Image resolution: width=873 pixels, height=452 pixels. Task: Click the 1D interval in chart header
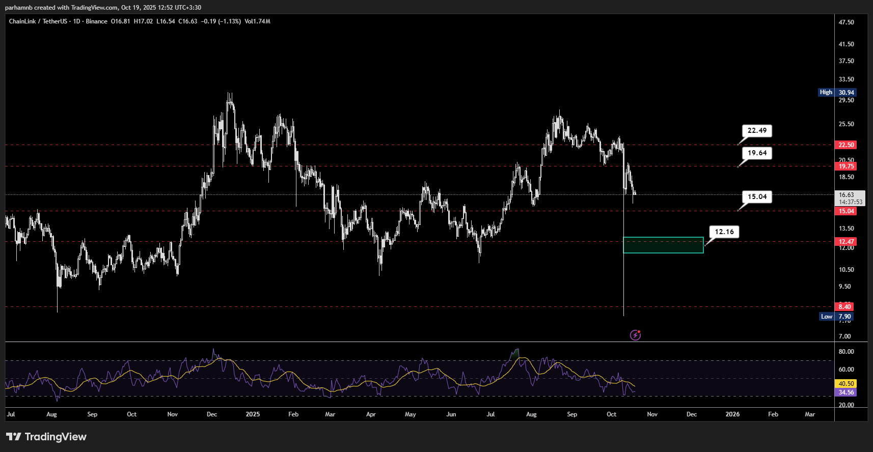click(x=76, y=21)
